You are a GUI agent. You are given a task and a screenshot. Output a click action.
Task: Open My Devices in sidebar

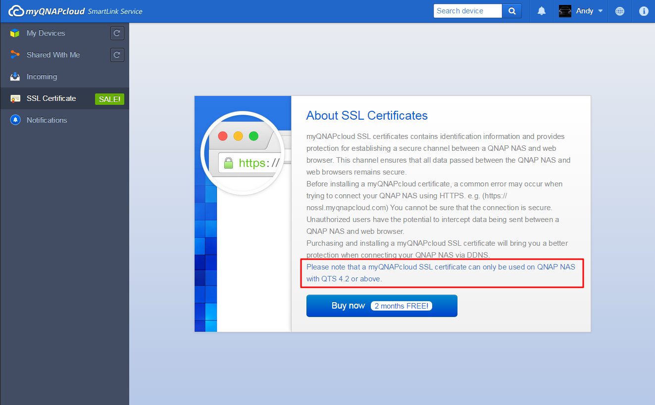tap(46, 33)
